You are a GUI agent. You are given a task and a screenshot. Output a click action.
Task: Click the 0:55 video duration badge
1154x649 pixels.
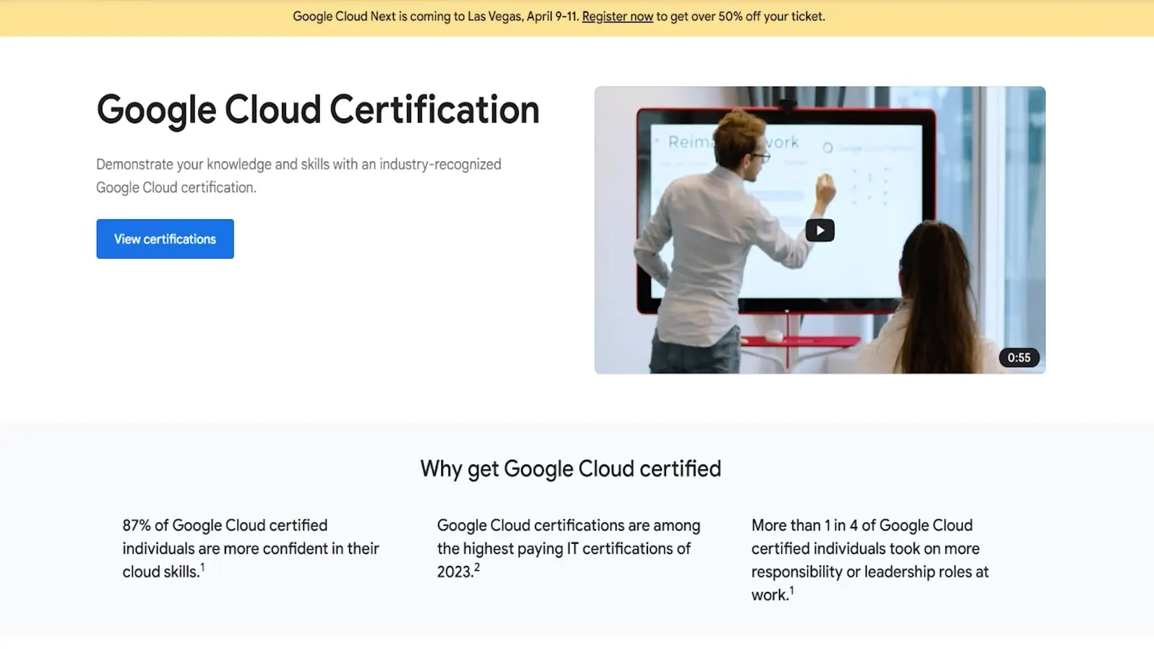click(1019, 358)
